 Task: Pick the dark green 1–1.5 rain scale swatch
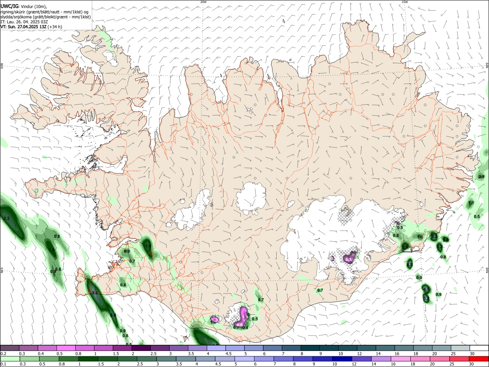click(x=88, y=359)
